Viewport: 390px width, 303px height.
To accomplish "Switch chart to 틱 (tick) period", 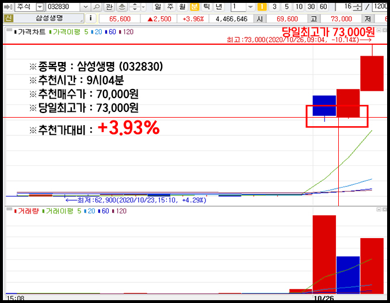I will coord(207,7).
